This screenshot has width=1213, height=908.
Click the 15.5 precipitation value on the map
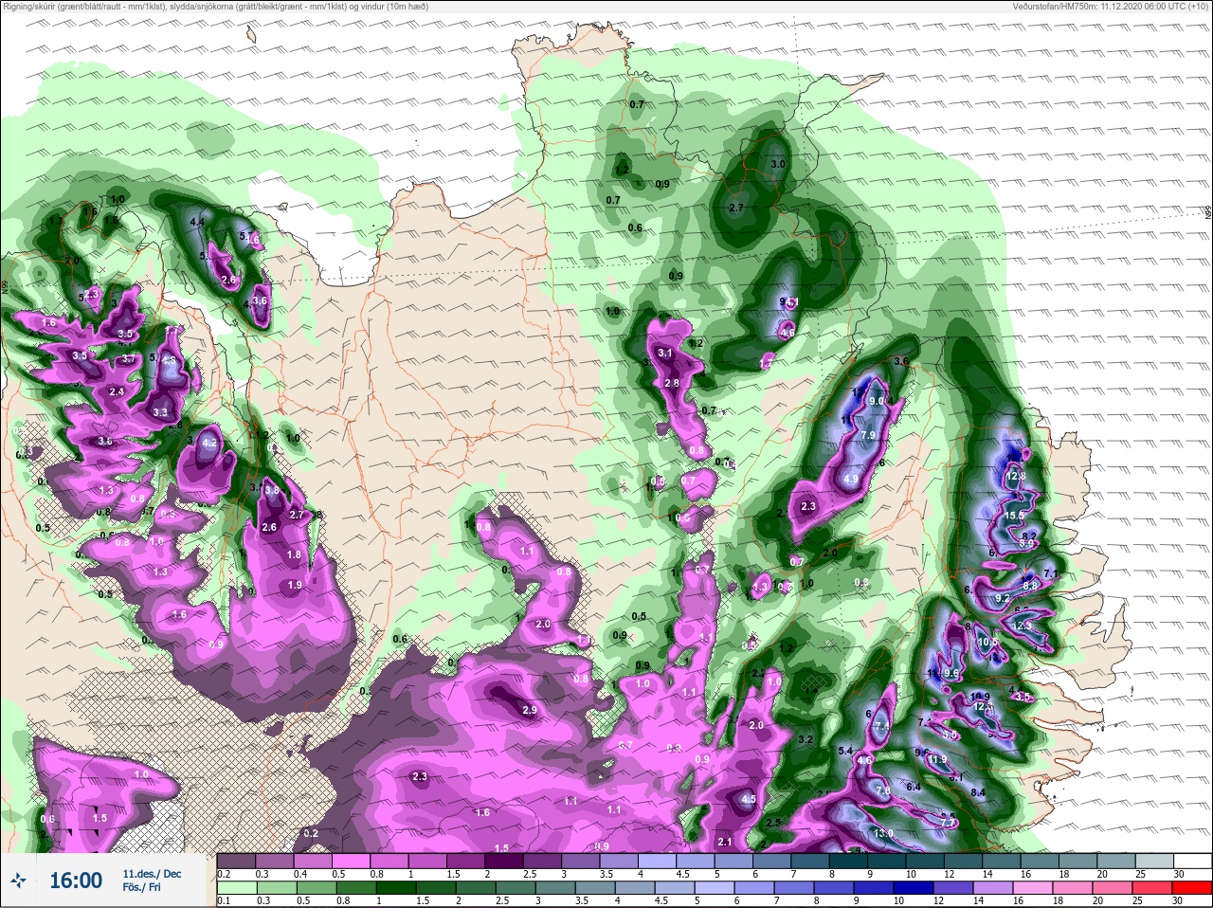[x=1015, y=515]
